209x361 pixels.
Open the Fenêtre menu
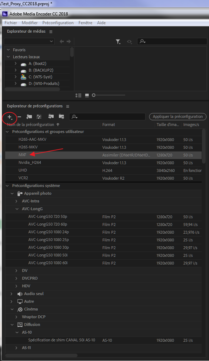tap(86, 23)
